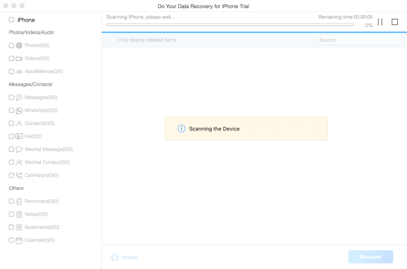
Task: Select the Calendar(0/0) label
Action: (x=40, y=240)
